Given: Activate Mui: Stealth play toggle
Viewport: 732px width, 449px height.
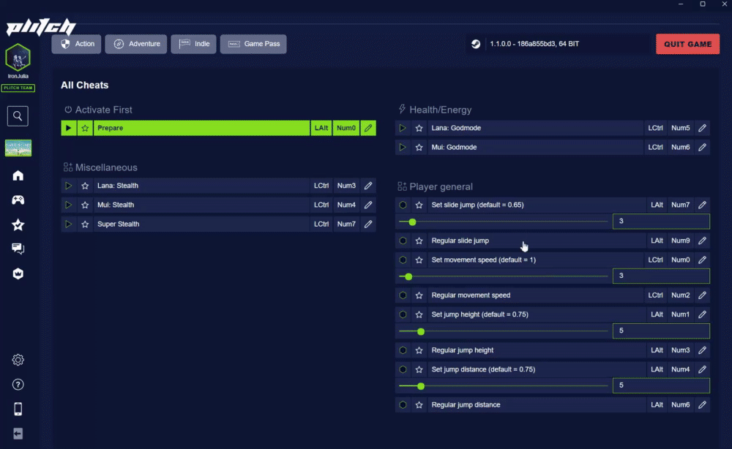Looking at the screenshot, I should point(68,205).
